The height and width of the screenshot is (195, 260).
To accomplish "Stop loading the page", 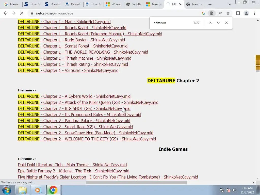I will click(x=22, y=13).
